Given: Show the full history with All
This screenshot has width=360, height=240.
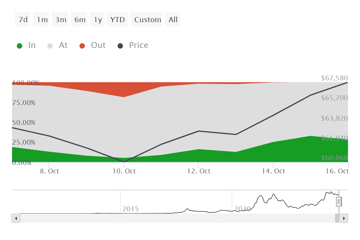Looking at the screenshot, I should point(173,20).
